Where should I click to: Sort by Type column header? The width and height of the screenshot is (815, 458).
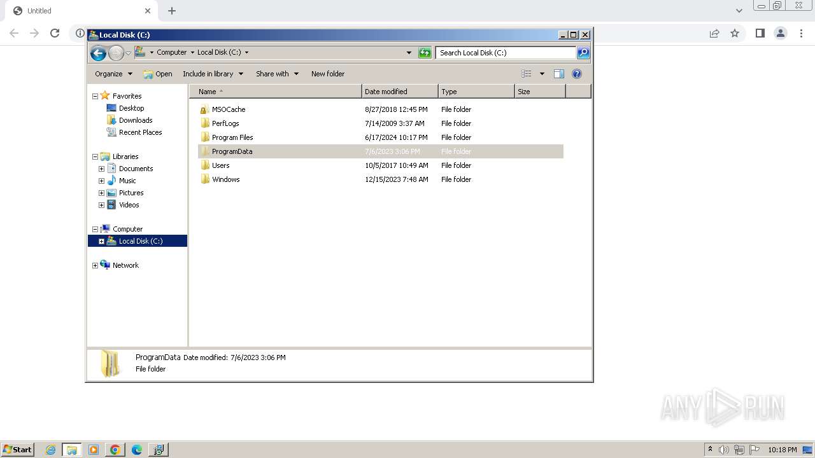tap(476, 92)
